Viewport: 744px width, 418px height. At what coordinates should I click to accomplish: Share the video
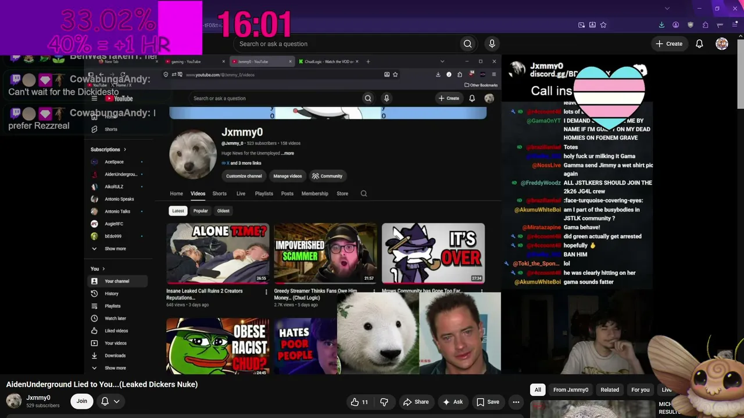click(x=416, y=402)
